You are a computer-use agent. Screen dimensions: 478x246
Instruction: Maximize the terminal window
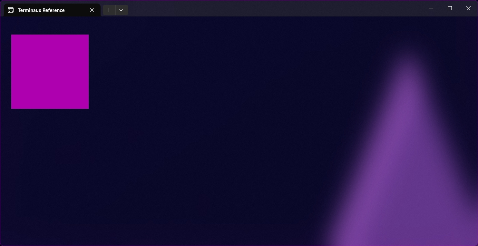coord(450,8)
